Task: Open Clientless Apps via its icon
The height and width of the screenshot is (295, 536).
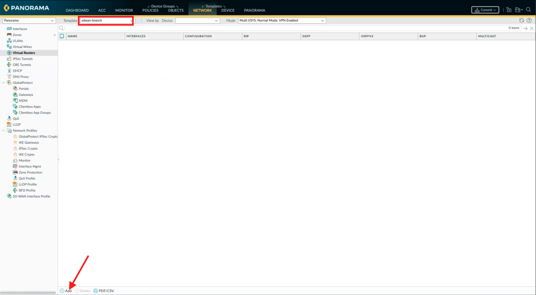Action: click(x=15, y=106)
